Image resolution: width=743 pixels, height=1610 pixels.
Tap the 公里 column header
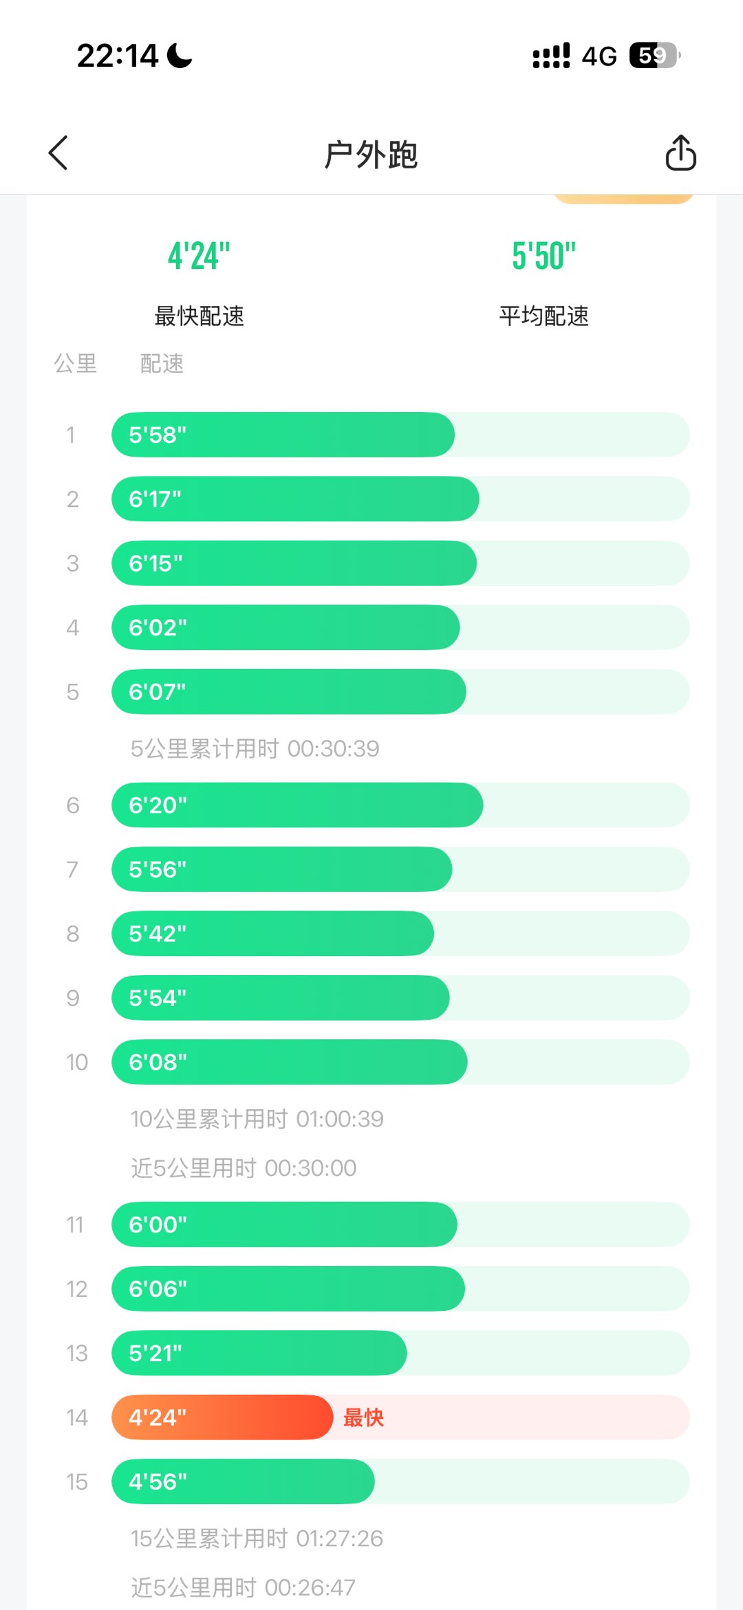[x=76, y=363]
